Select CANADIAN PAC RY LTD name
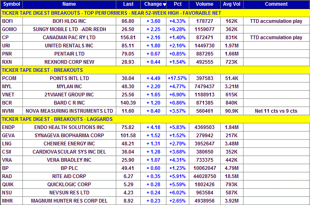Image resolution: width=310 pixels, height=205 pixels. click(69, 38)
